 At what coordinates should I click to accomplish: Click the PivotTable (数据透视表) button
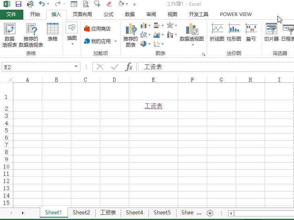(x=10, y=35)
